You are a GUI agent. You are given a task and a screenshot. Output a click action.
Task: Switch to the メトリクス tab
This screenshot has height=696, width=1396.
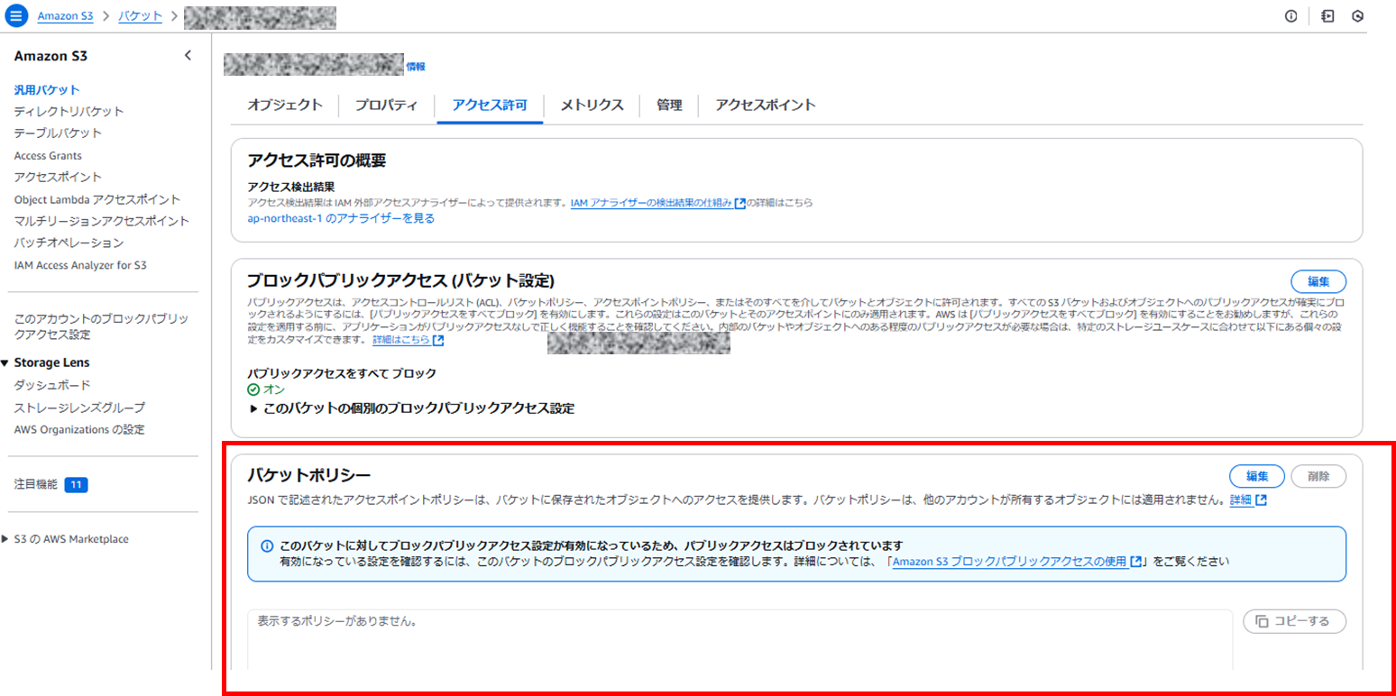click(592, 105)
